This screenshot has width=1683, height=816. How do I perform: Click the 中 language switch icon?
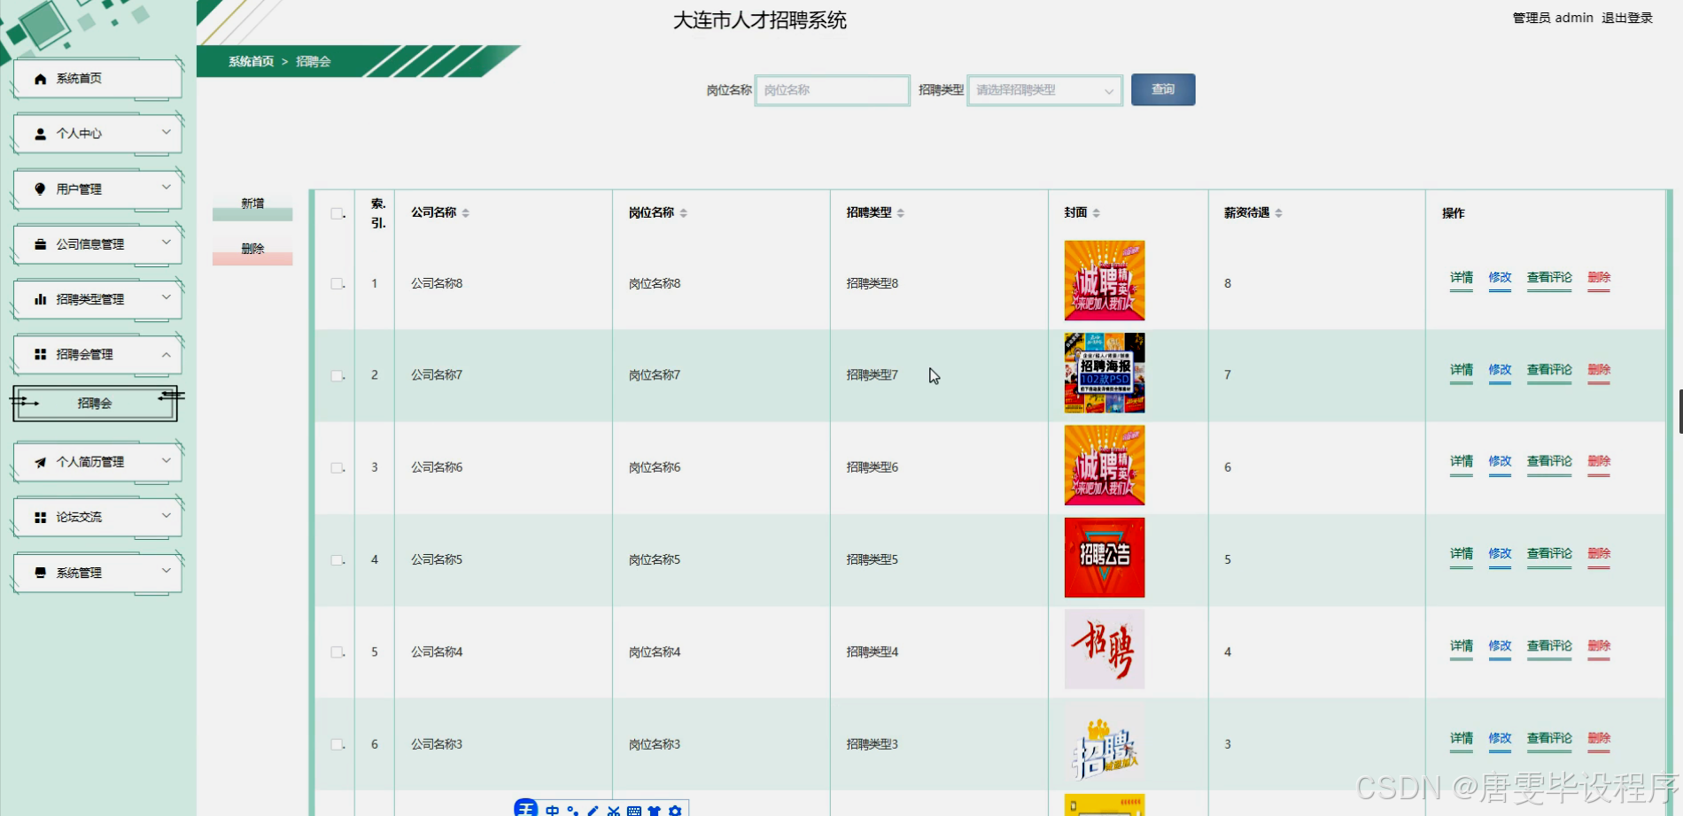click(x=552, y=811)
